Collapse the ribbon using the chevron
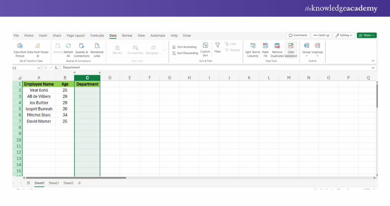 [373, 60]
